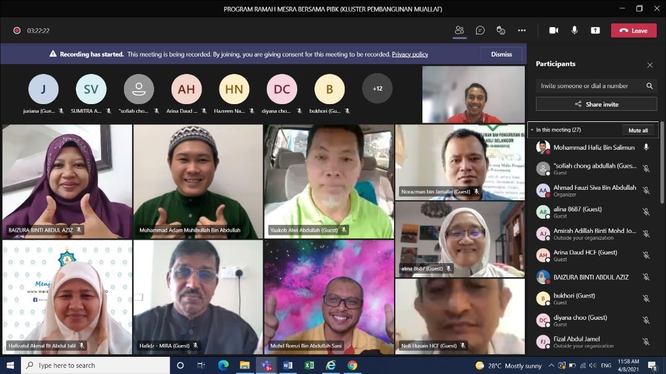Click the Chrome icon in taskbar
666x374 pixels.
click(352, 365)
